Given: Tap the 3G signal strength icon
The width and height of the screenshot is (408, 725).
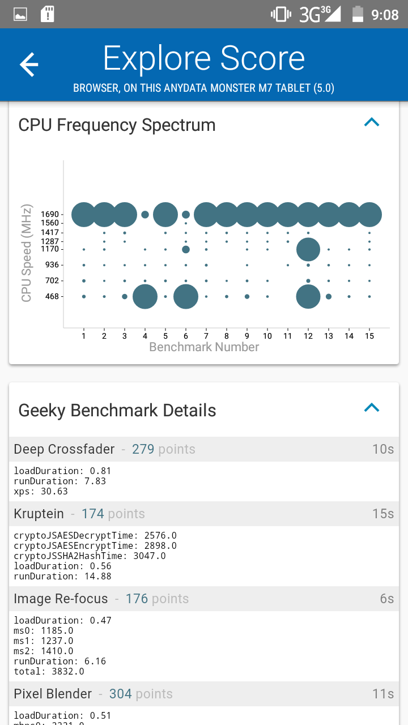Looking at the screenshot, I should point(321,14).
